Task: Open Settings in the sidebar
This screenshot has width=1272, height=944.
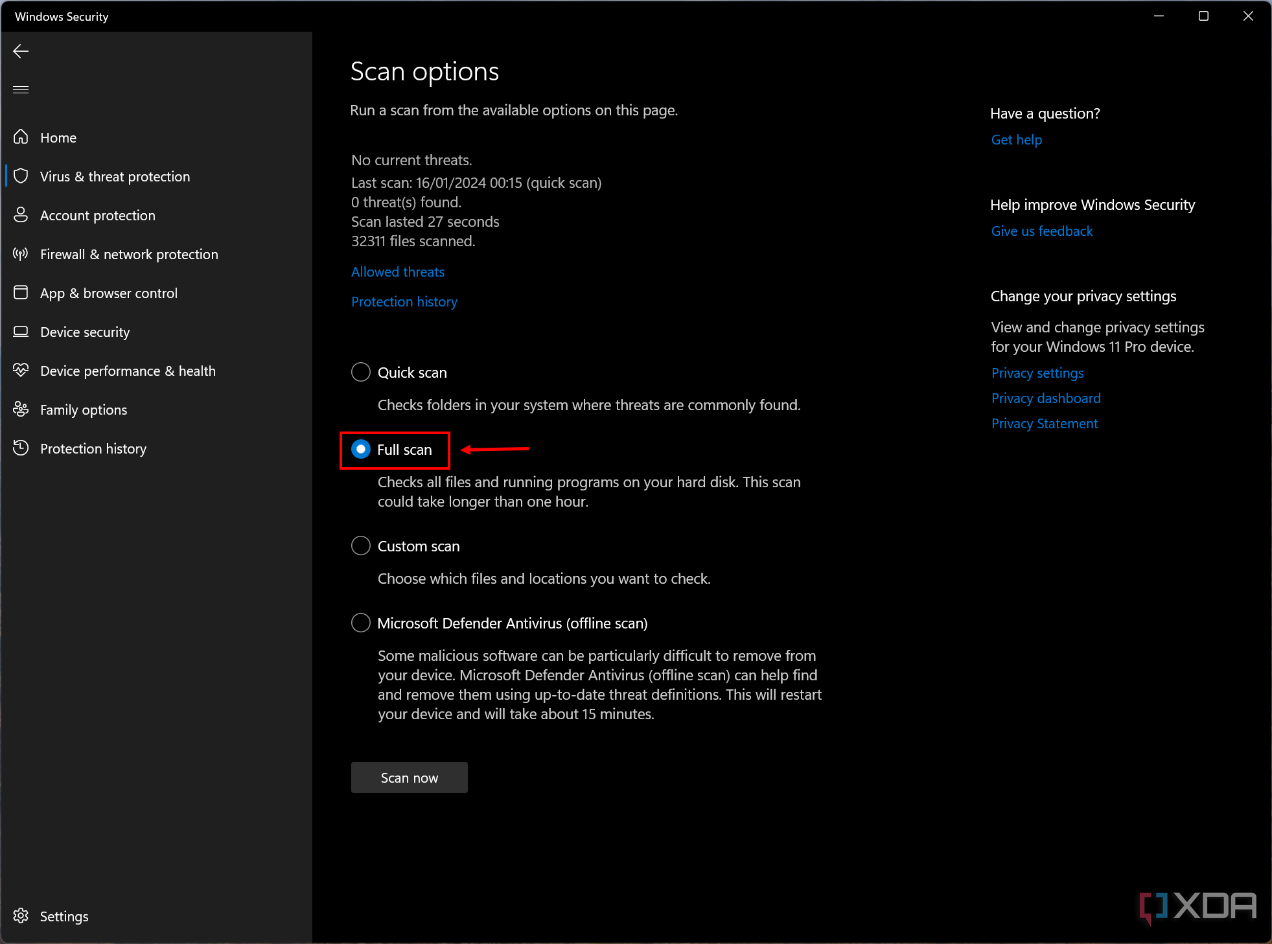Action: coord(156,916)
